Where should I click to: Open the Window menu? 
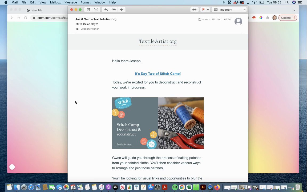(x=100, y=2)
